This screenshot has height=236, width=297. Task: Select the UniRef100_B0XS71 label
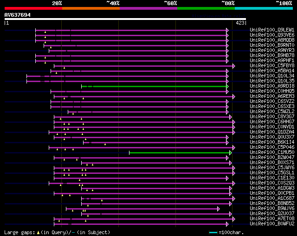(x=272, y=163)
